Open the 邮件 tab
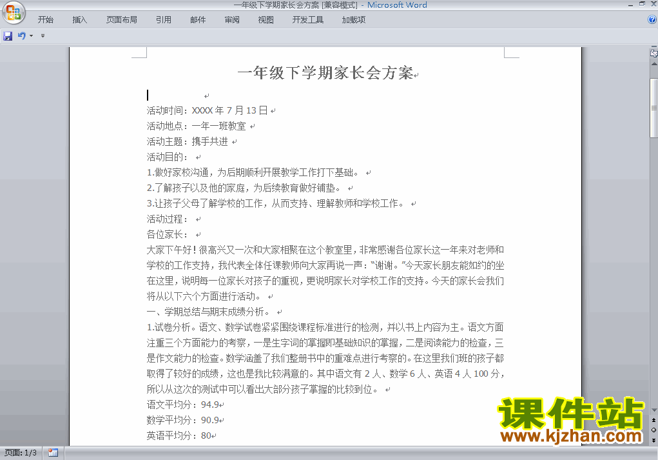The height and width of the screenshot is (460, 658). (198, 20)
